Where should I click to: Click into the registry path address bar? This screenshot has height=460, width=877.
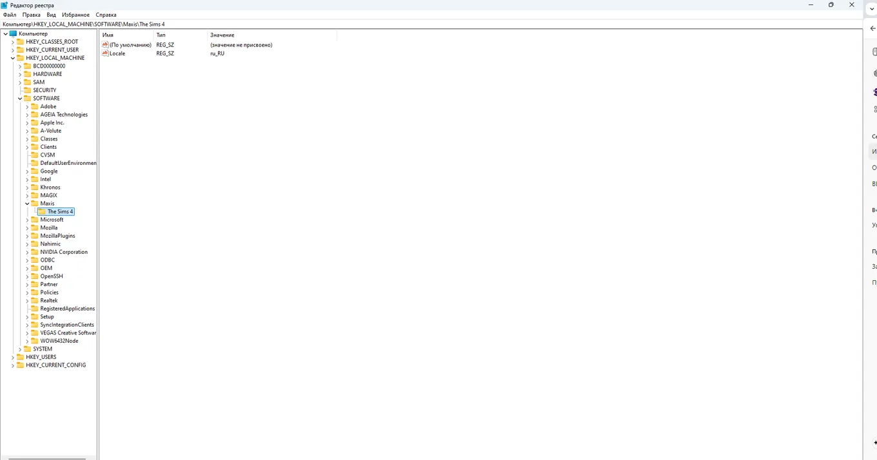tap(431, 24)
